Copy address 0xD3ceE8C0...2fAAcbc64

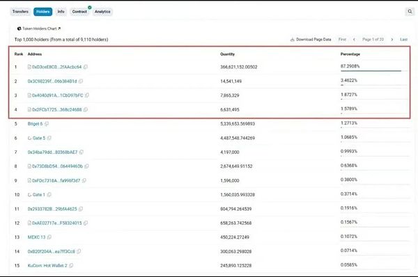point(86,67)
